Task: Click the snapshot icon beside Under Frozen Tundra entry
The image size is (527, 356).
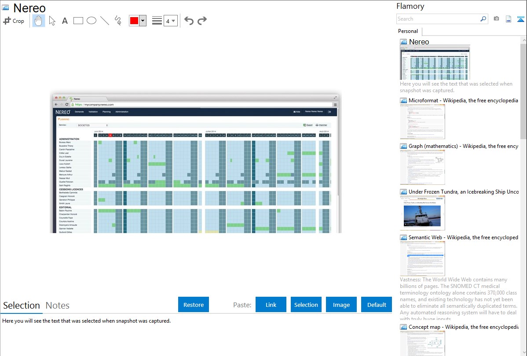Action: 404,192
